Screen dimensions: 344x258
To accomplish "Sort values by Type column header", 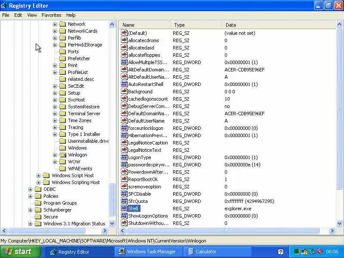I will 196,25.
